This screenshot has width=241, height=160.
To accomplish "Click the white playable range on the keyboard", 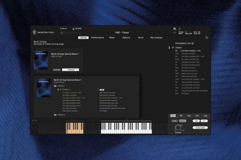I will (x=126, y=128).
